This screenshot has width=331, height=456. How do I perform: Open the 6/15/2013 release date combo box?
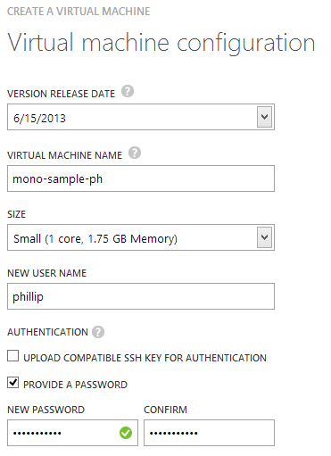[141, 117]
